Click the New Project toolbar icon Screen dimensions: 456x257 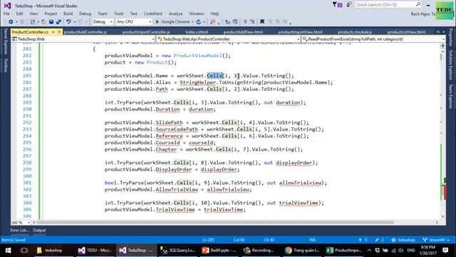(x=33, y=22)
